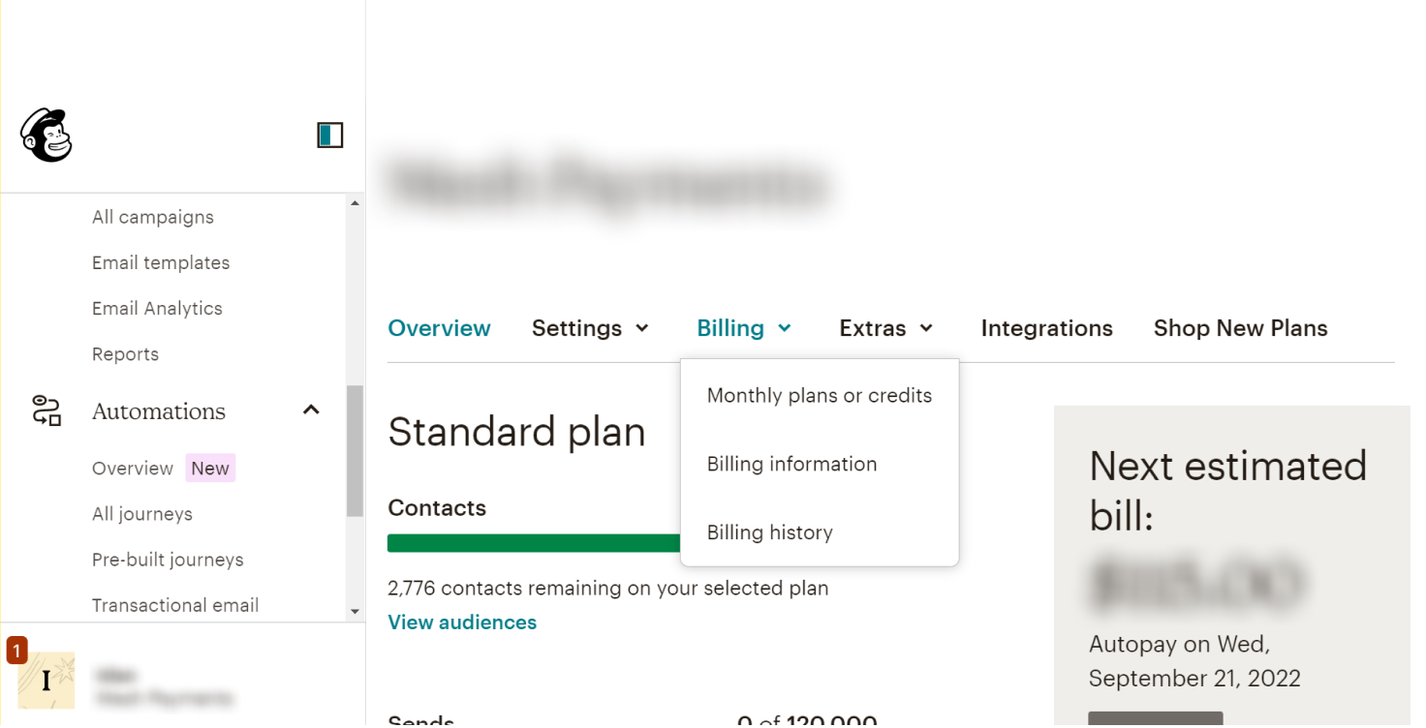Open the account avatar thumbnail

[x=46, y=681]
